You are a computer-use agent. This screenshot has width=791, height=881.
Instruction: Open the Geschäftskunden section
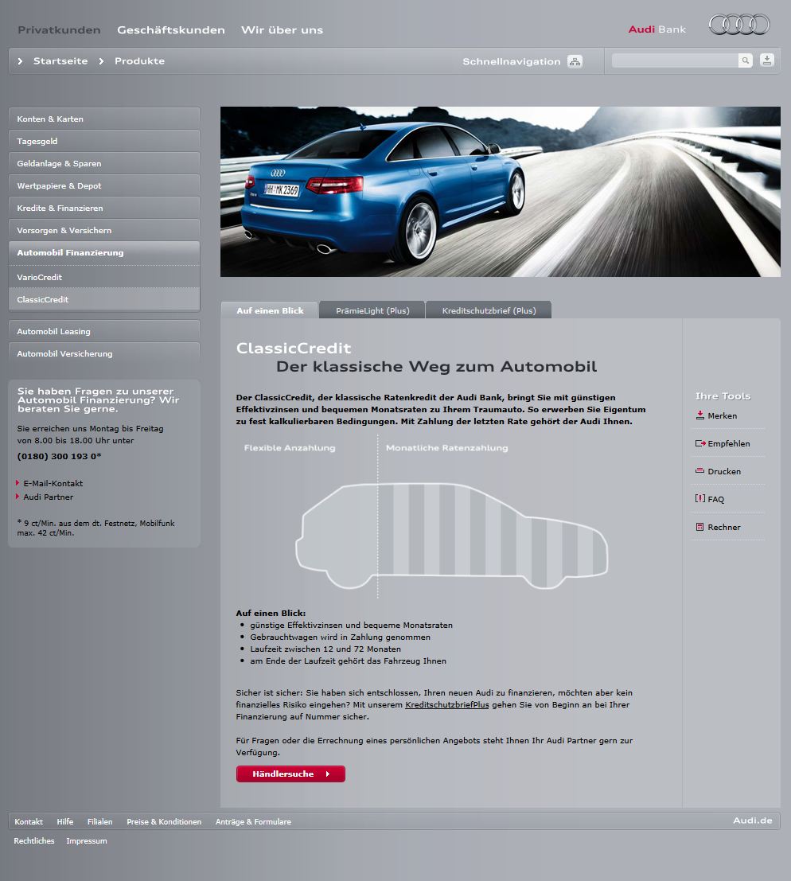coord(171,29)
